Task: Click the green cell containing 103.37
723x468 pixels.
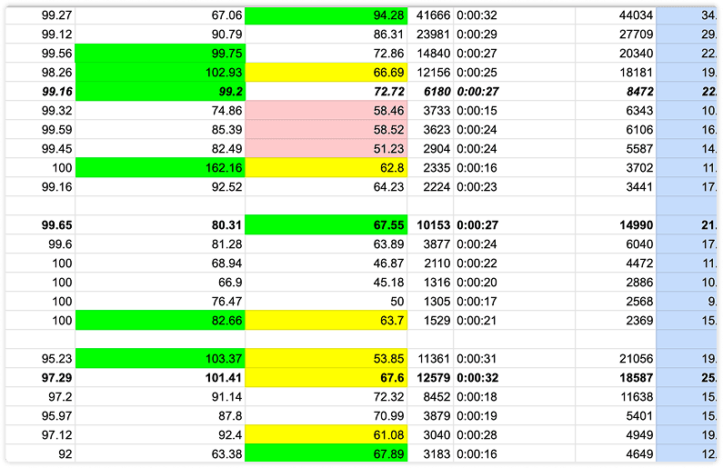Action: click(160, 359)
